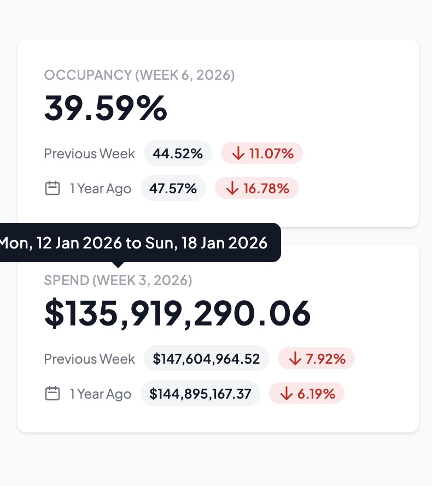Click calendar icon in Occupancy card

point(52,188)
